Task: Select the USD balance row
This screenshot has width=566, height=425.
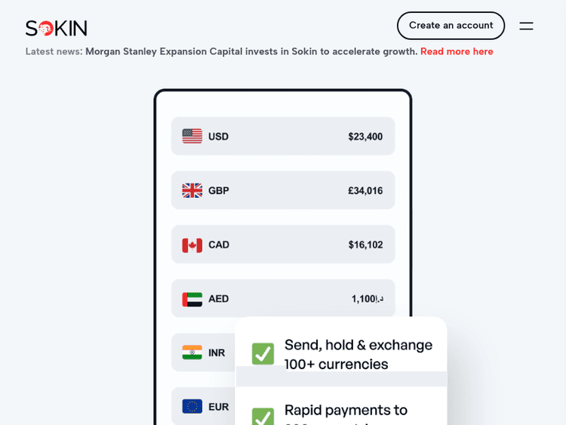Action: click(283, 136)
